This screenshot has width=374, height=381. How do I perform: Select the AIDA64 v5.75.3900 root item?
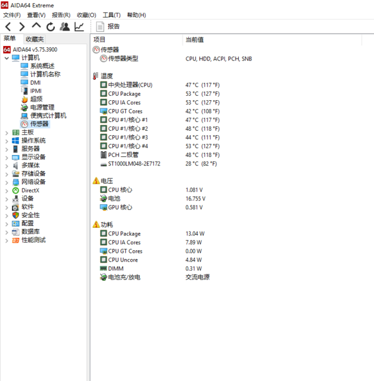click(x=35, y=50)
